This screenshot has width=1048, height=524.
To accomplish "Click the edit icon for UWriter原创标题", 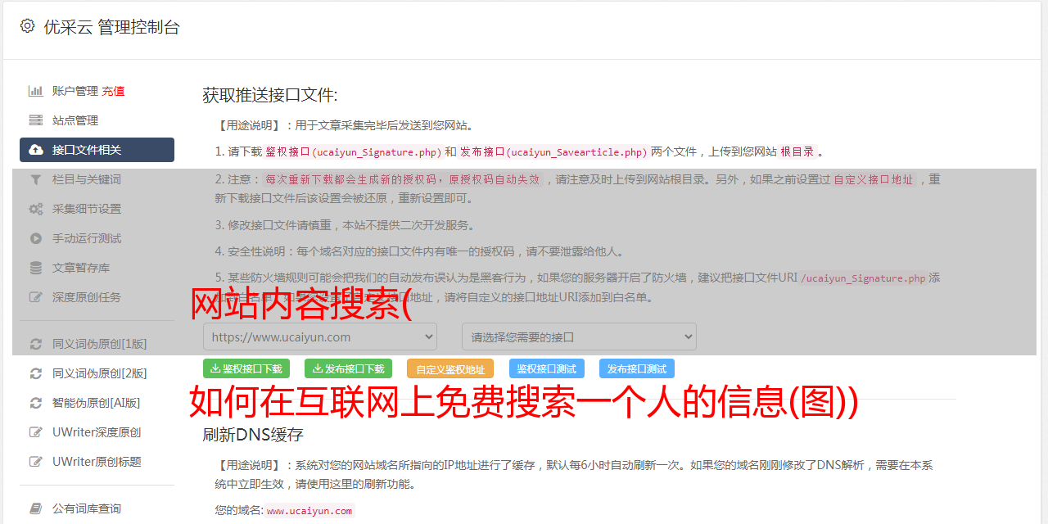I will [x=36, y=462].
